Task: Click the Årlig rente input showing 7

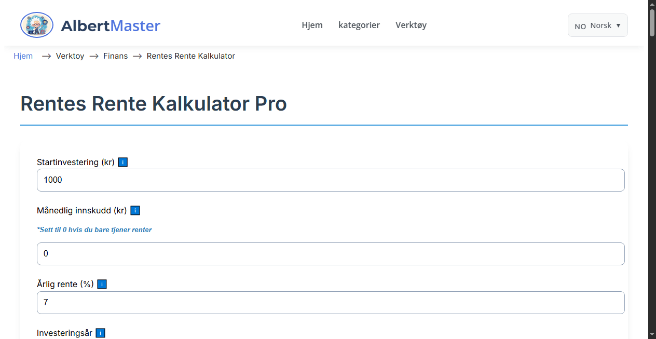Action: (331, 302)
